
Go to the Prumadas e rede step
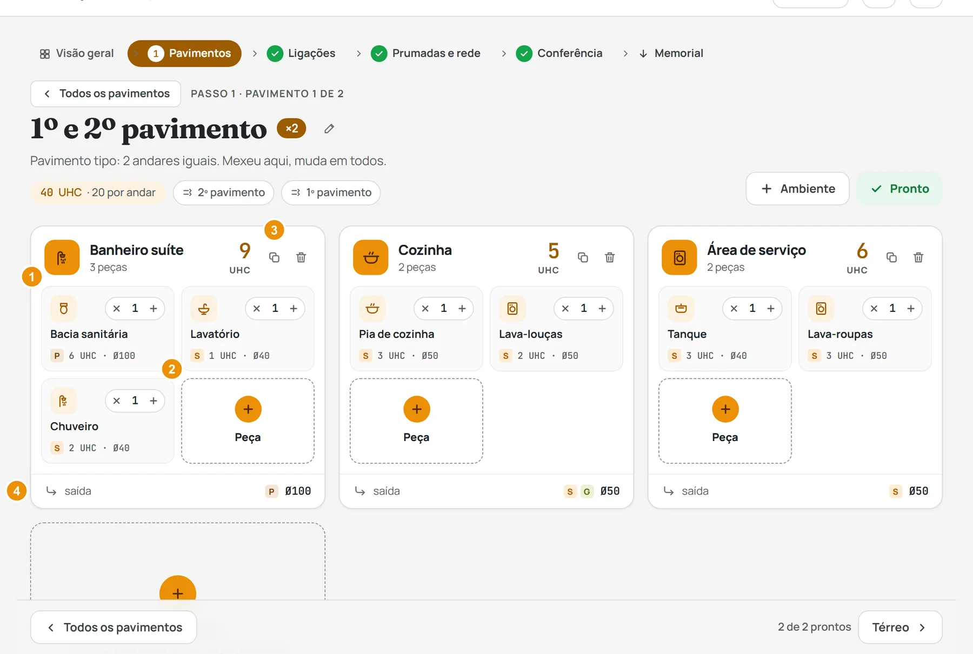[x=426, y=54]
